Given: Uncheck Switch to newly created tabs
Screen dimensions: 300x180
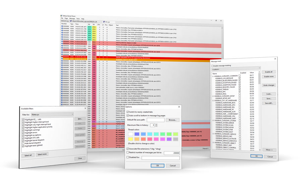Looking at the screenshot, I should coord(128,112).
